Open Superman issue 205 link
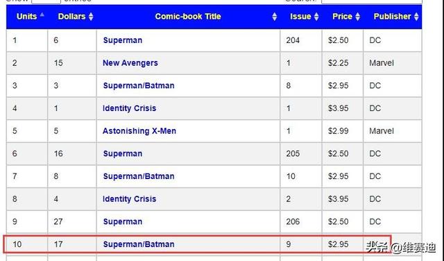 [x=123, y=153]
